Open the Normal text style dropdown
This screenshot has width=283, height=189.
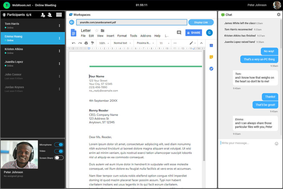click(x=122, y=43)
